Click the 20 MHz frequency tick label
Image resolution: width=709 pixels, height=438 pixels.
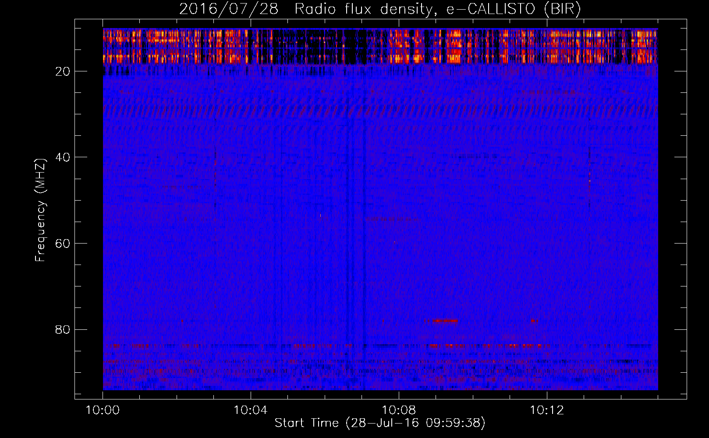click(x=63, y=71)
